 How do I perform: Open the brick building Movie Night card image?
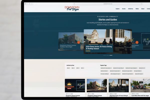coord(97,85)
